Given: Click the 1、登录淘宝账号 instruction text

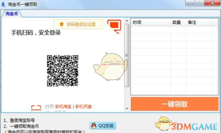Looking at the screenshot, I should pos(19,120).
